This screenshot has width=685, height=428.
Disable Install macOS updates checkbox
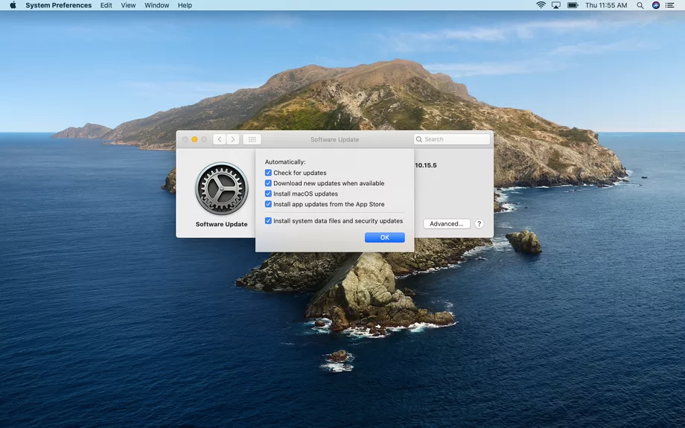point(269,194)
